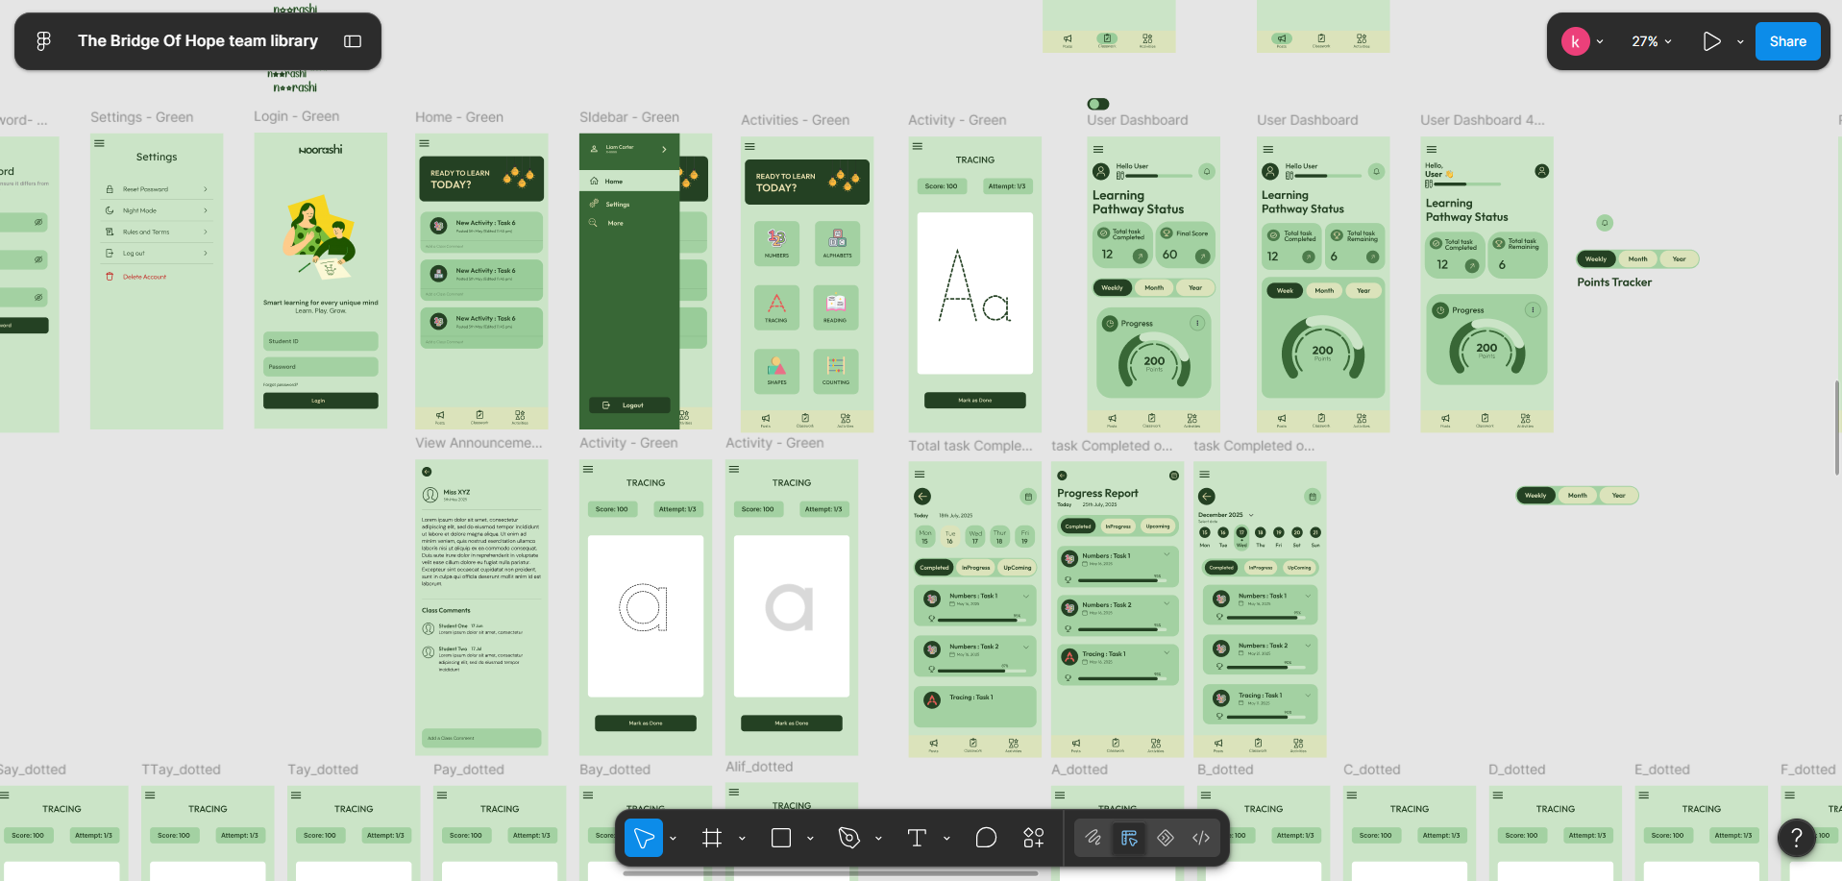Select the Frame tool
The height and width of the screenshot is (881, 1842).
(x=712, y=838)
